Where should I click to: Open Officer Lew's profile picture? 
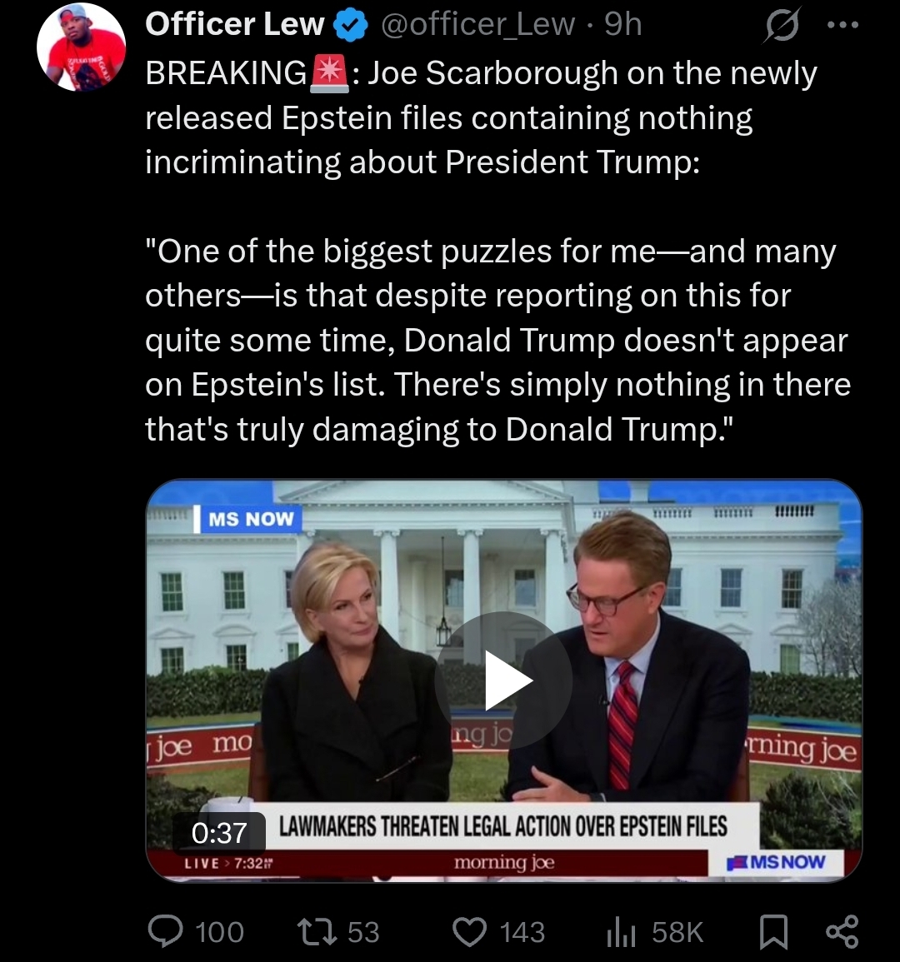(x=81, y=47)
